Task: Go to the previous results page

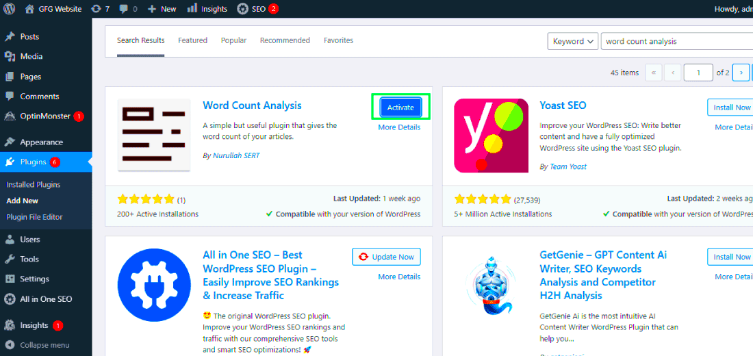Action: [673, 73]
